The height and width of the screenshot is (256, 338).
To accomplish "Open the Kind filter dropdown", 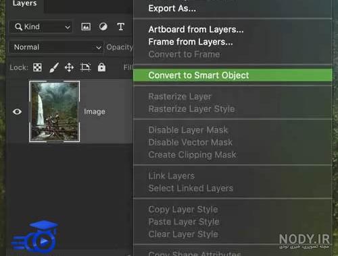I will coord(41,27).
